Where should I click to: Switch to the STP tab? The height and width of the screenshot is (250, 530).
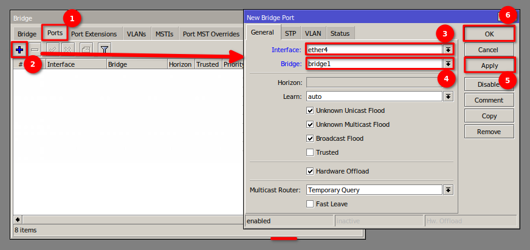pyautogui.click(x=291, y=33)
